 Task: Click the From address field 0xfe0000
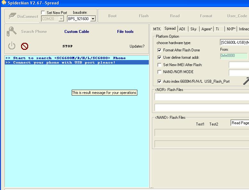tap(234, 56)
